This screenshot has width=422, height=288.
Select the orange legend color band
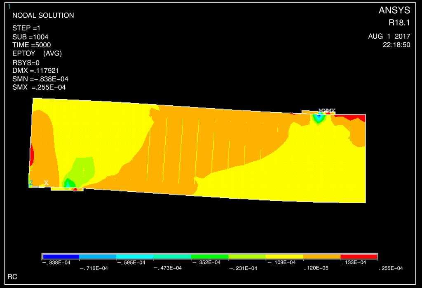coord(321,257)
